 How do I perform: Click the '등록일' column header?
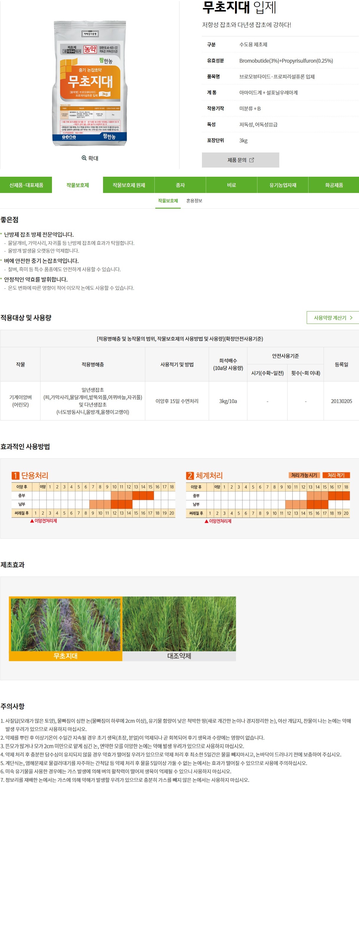(x=341, y=365)
